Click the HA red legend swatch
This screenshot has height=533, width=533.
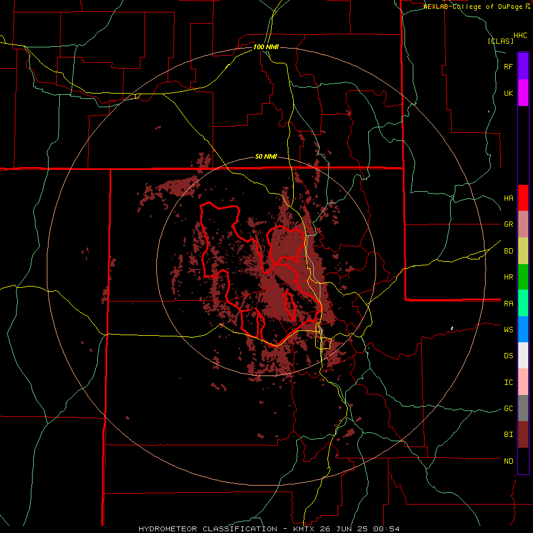[x=523, y=198]
